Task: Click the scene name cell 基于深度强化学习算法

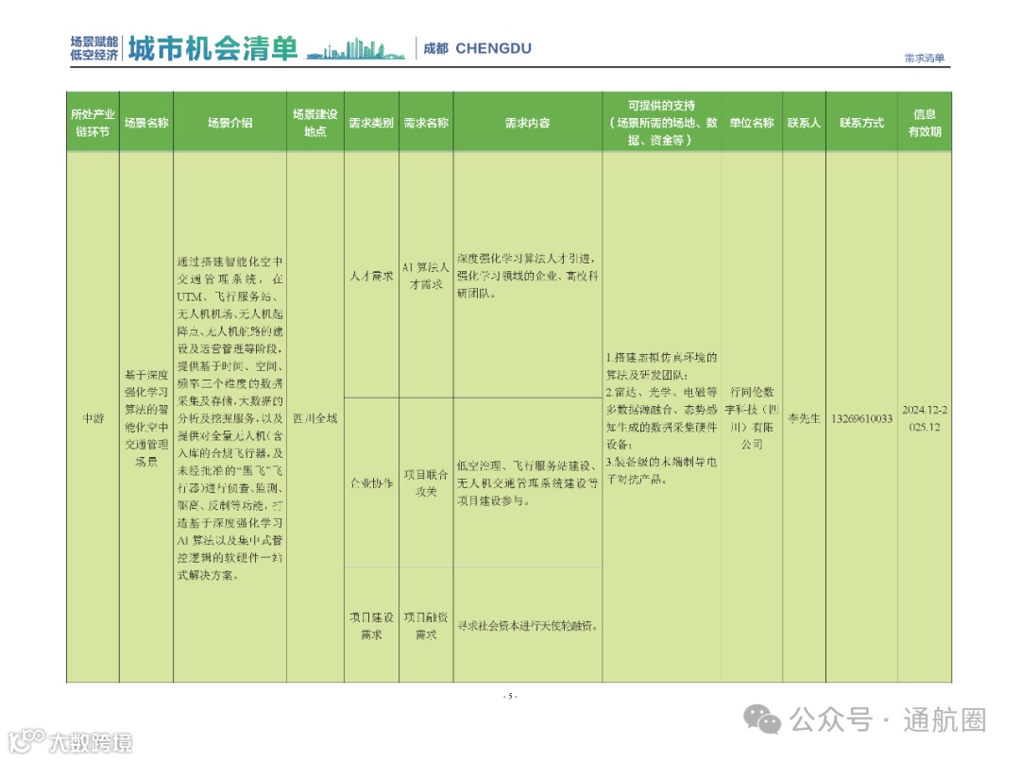Action: (146, 418)
